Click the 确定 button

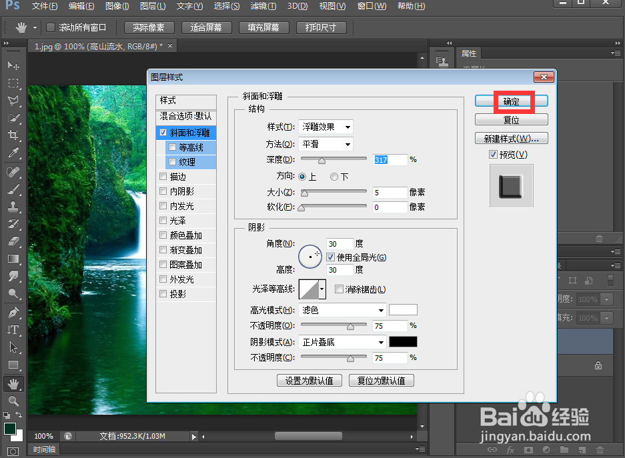click(x=511, y=101)
